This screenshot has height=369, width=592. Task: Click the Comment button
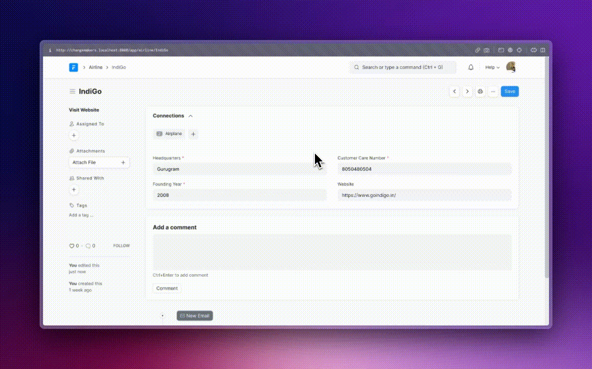pyautogui.click(x=167, y=288)
